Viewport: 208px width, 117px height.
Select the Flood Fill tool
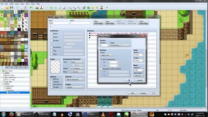click(60, 7)
